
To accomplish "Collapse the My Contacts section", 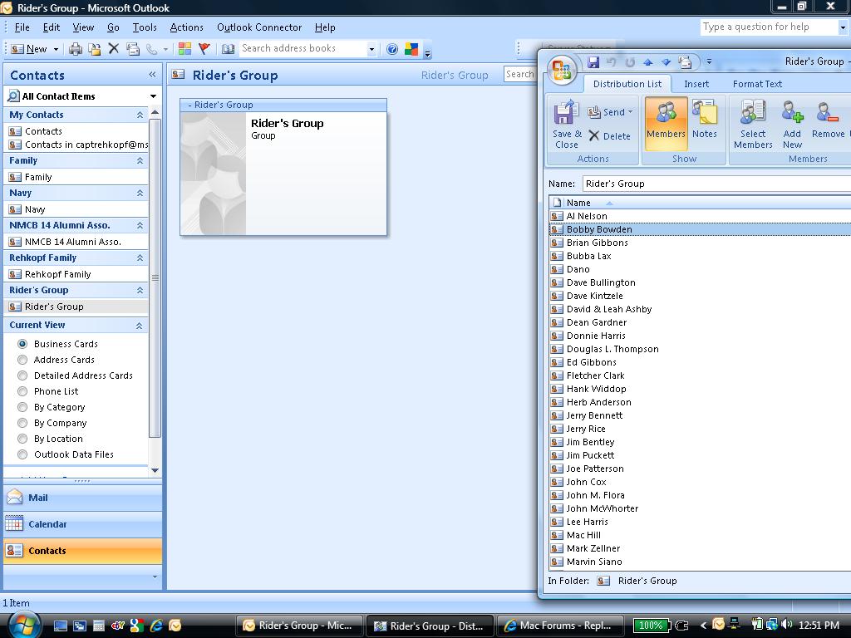I will pyautogui.click(x=140, y=115).
